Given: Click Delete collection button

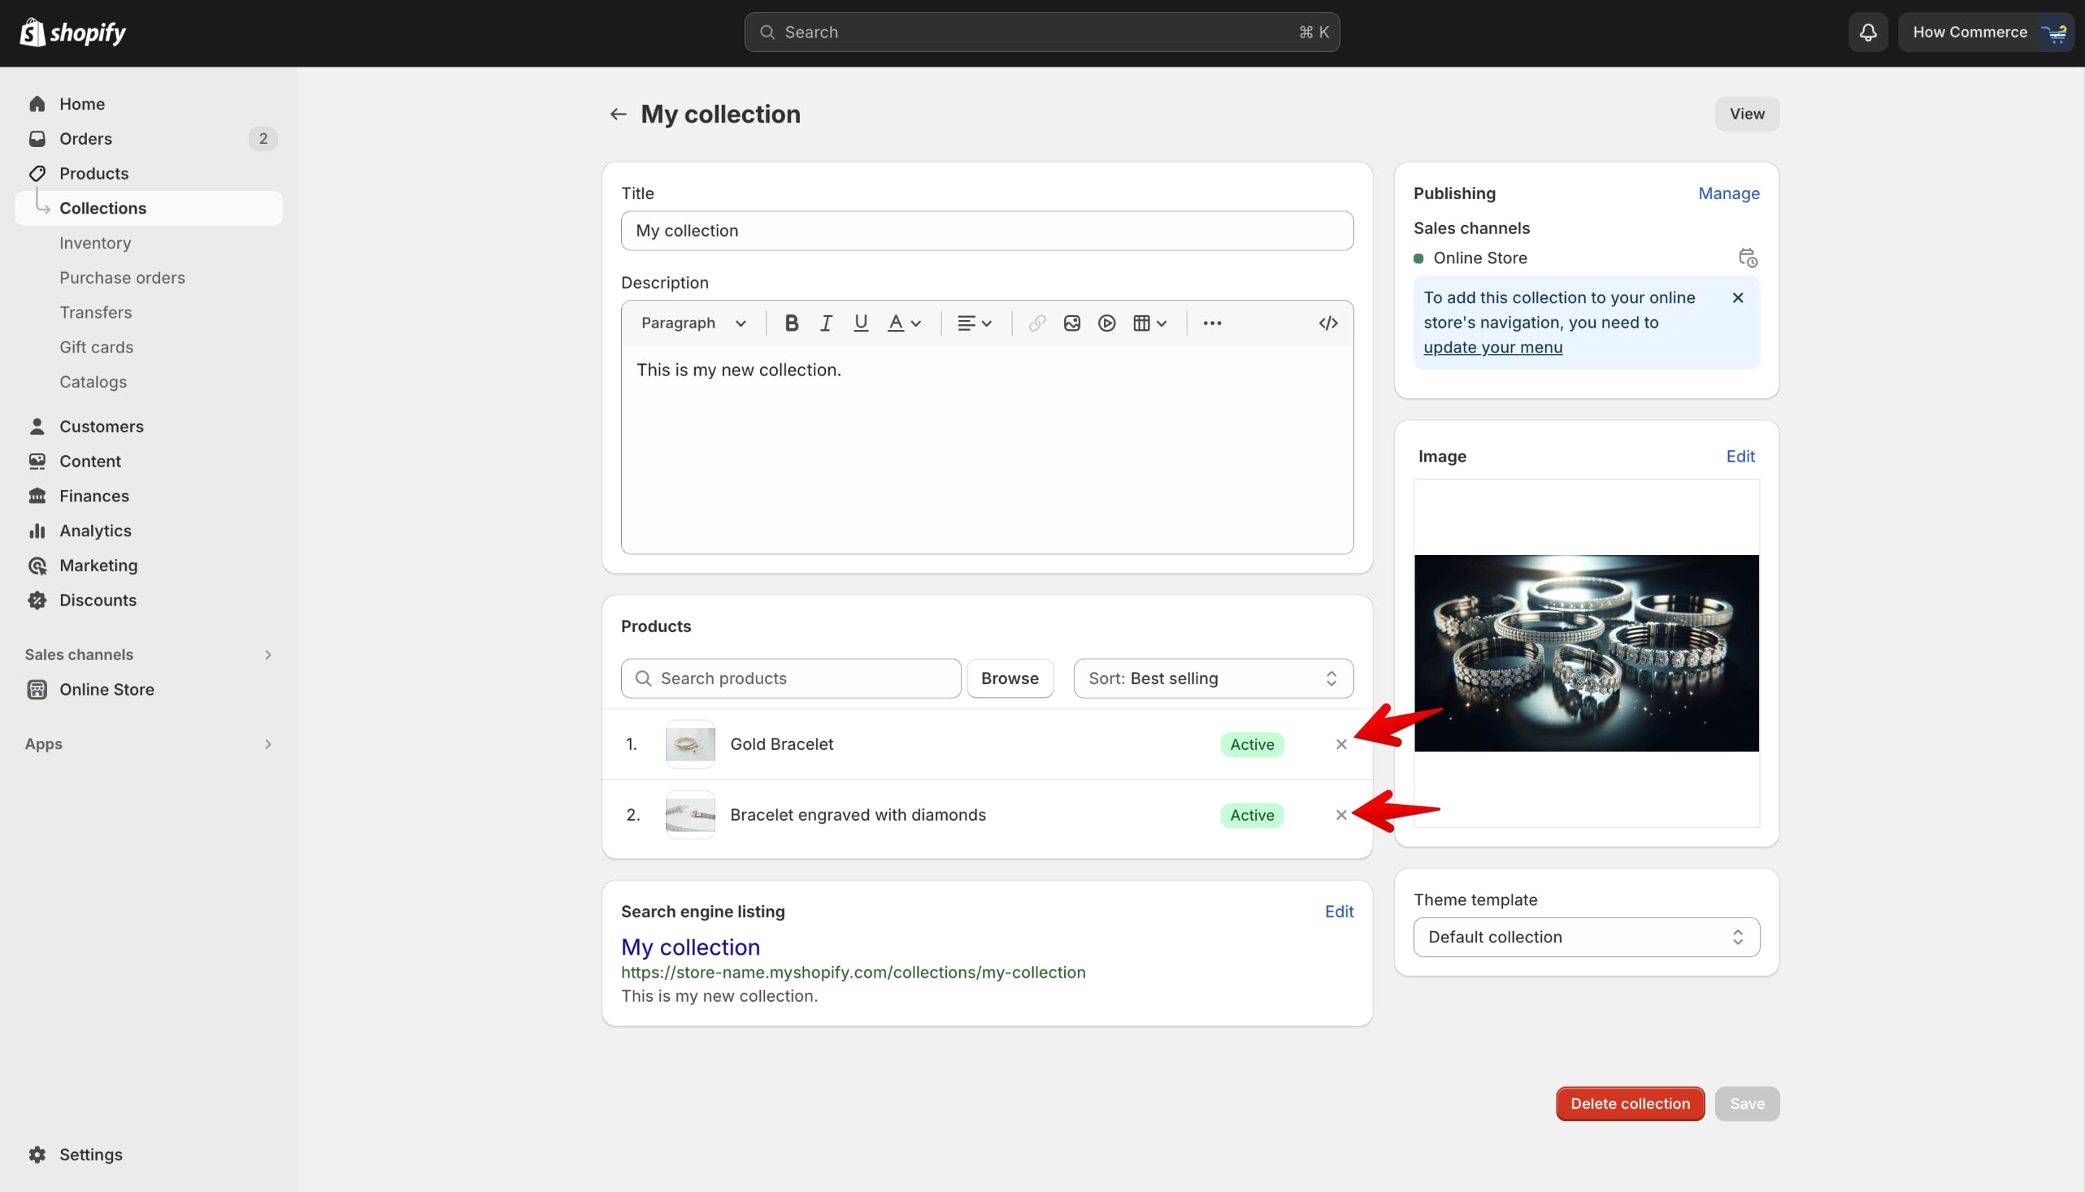Looking at the screenshot, I should 1630,1104.
